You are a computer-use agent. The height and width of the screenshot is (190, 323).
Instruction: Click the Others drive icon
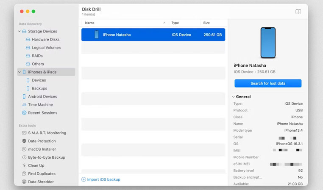click(28, 64)
